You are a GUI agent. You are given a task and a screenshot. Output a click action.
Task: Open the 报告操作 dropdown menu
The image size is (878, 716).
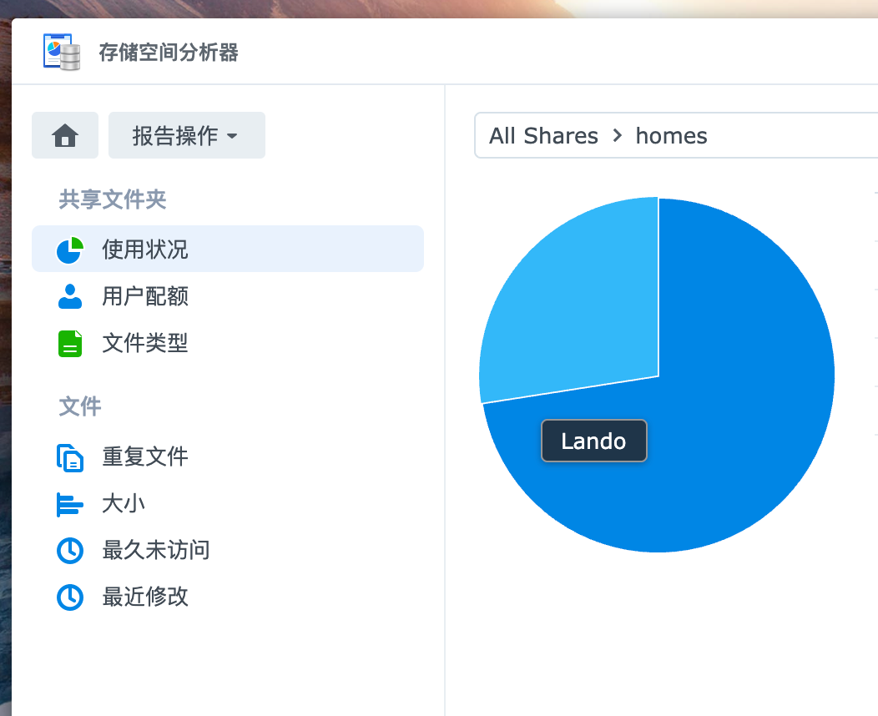[x=186, y=135]
